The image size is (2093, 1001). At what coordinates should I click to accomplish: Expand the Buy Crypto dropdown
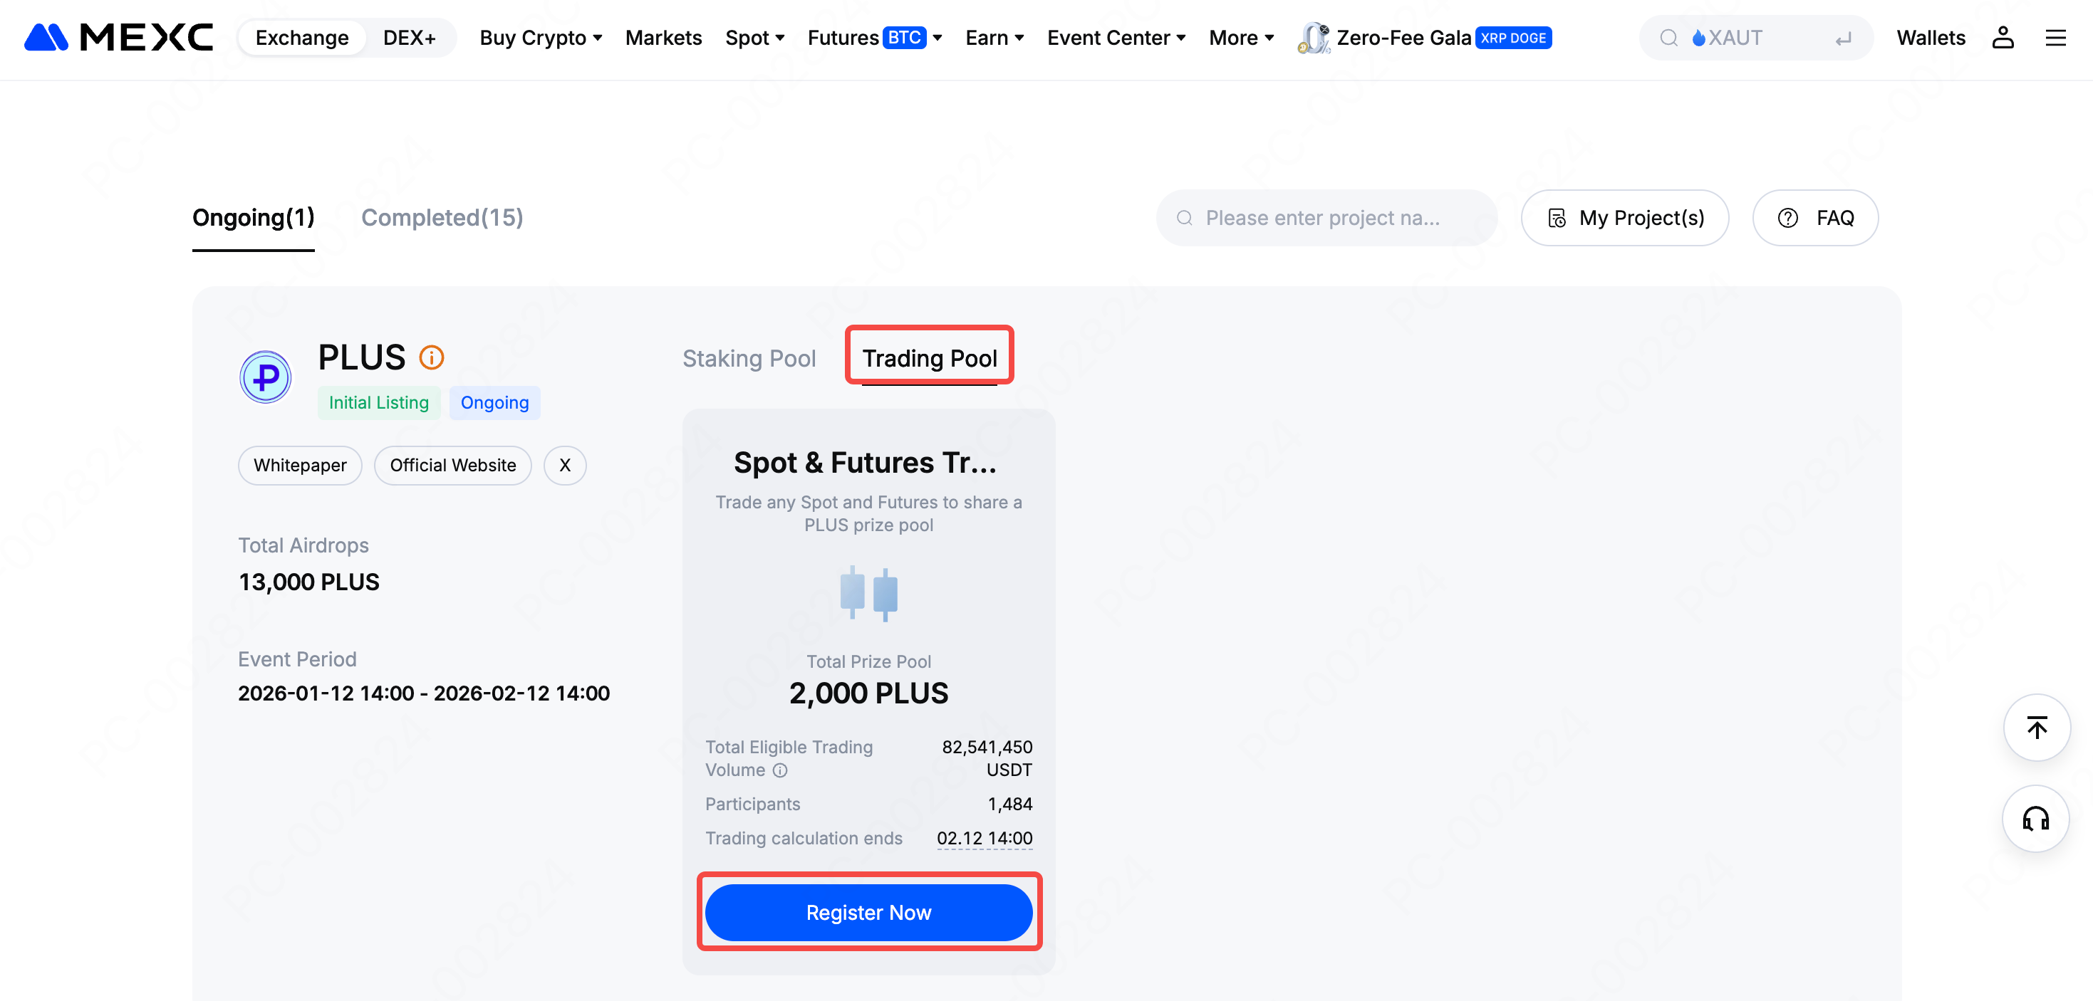pyautogui.click(x=540, y=38)
